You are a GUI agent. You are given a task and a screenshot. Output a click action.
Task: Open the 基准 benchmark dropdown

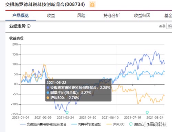click(169, 26)
